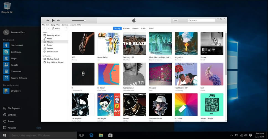Go to the Store tab
Screen dimensions: 268x139
pos(151,28)
